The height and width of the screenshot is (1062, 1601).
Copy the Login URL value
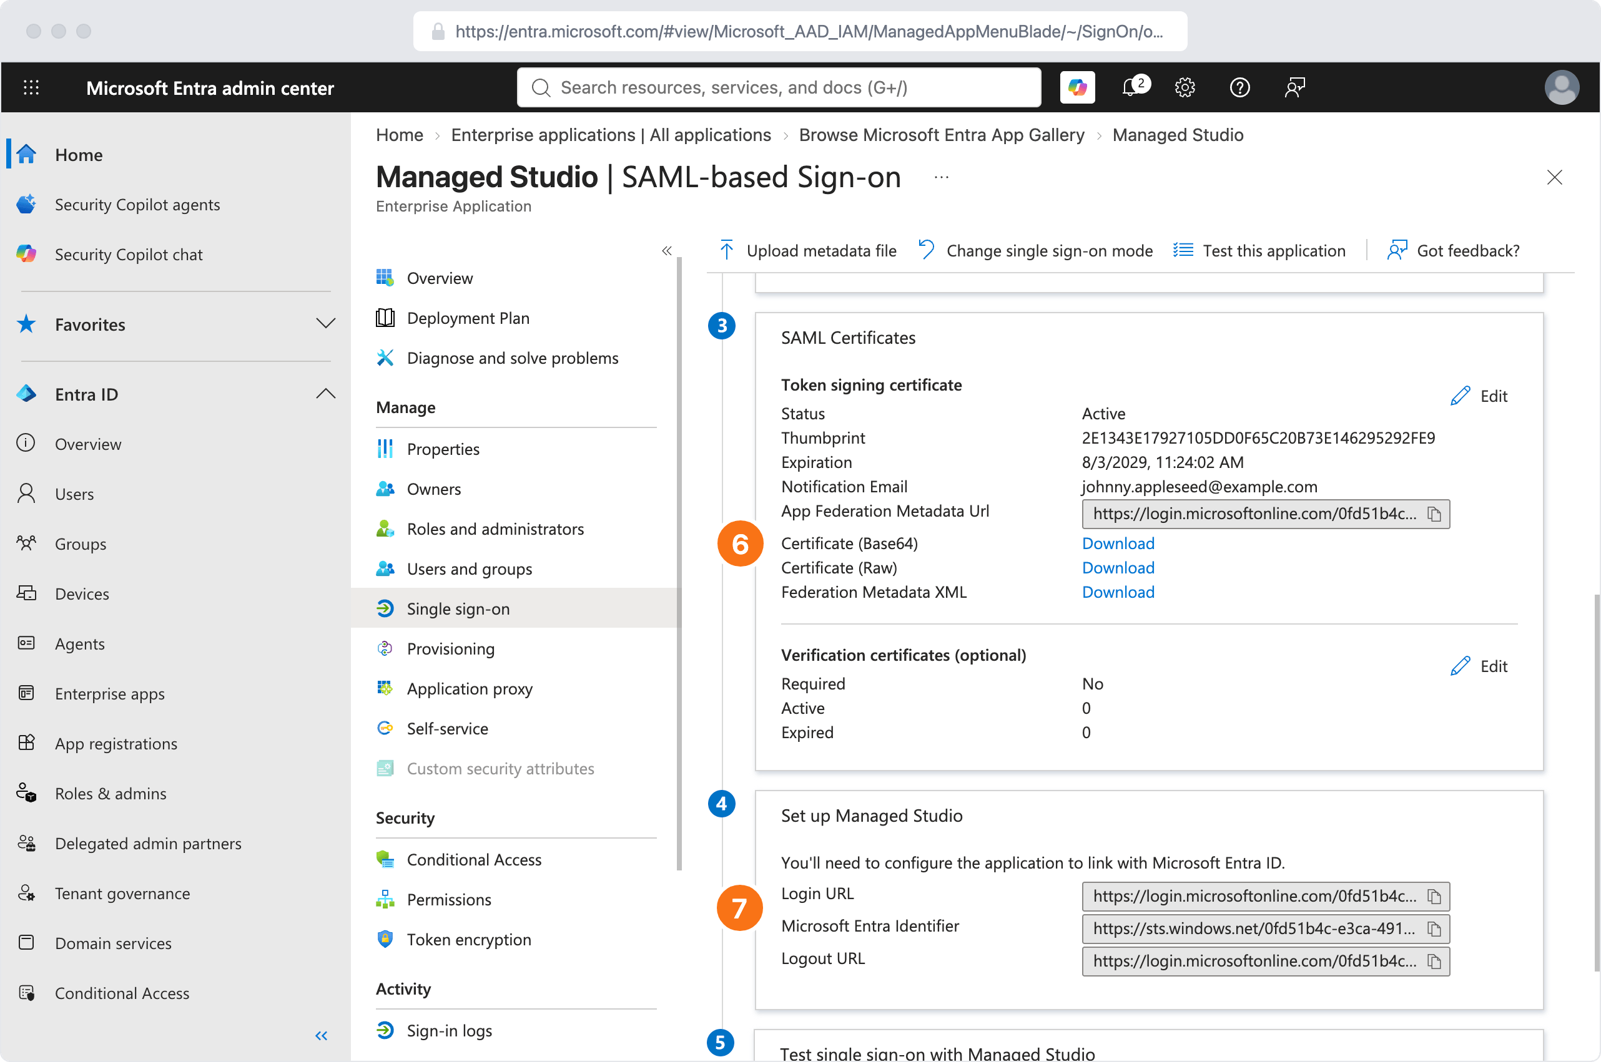(x=1434, y=896)
